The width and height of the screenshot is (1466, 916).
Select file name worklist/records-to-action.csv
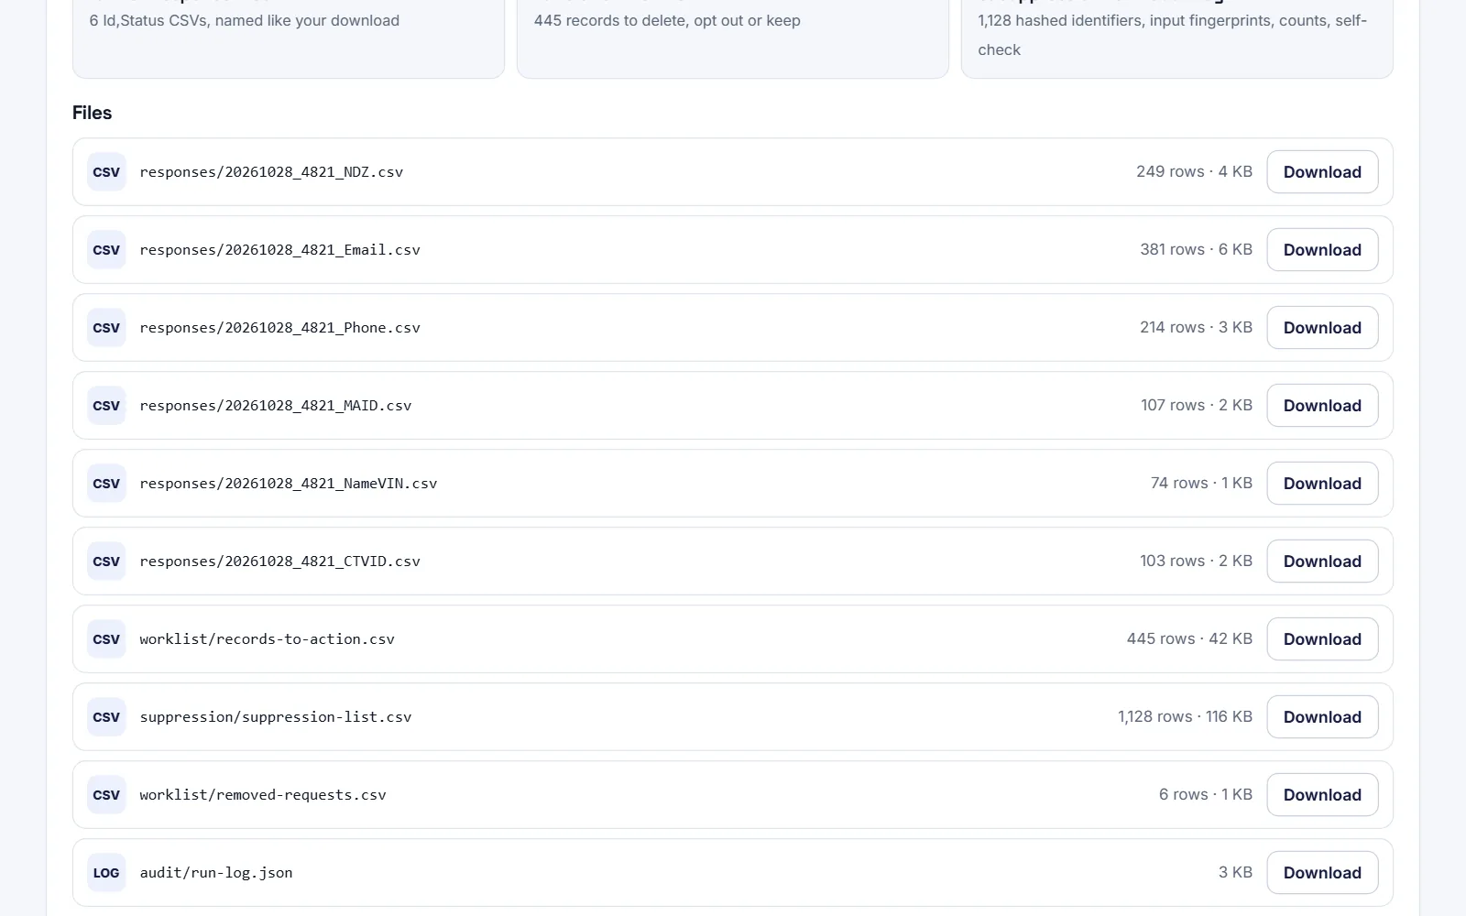[x=267, y=639]
